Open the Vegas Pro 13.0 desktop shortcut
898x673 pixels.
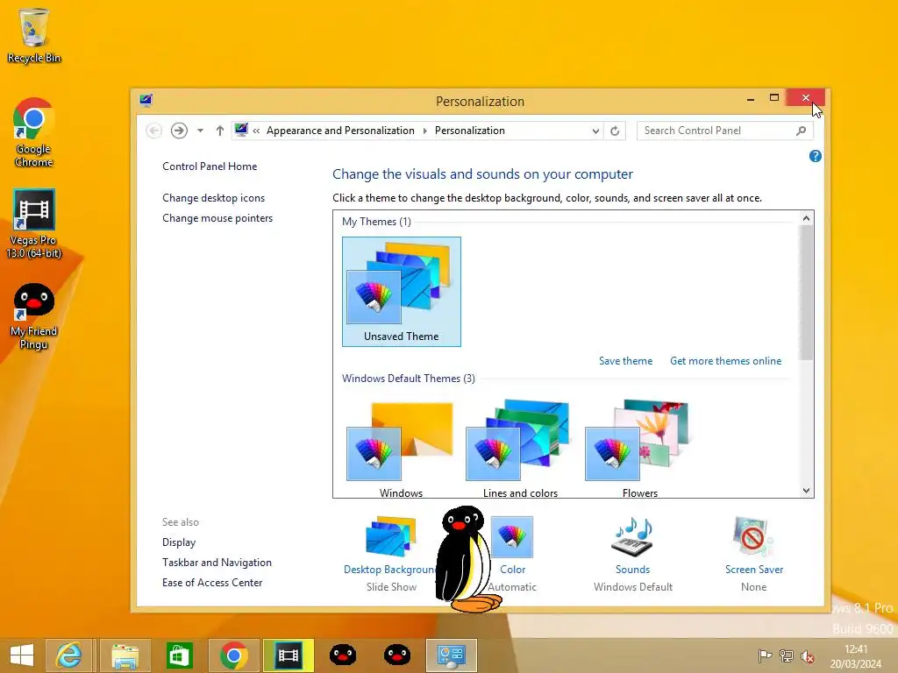pos(34,223)
